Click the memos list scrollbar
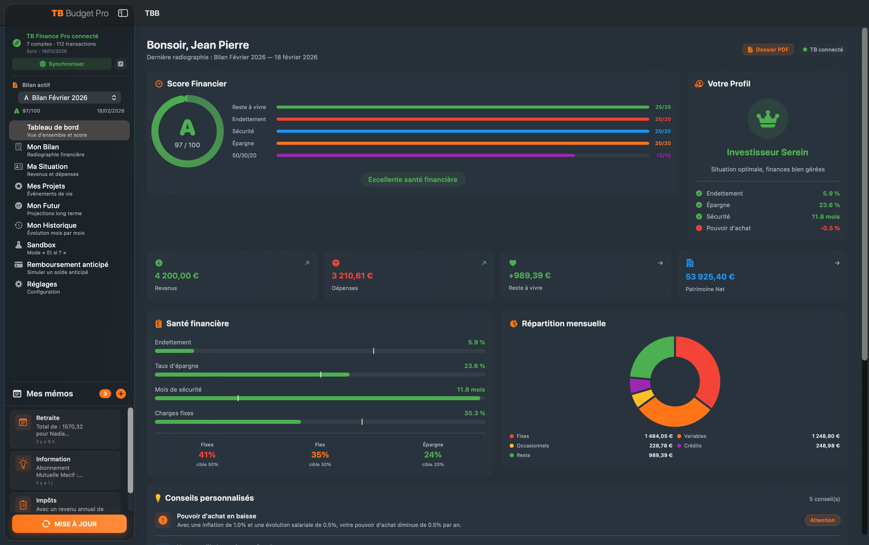Screen dimensions: 869x545 click(x=130, y=450)
